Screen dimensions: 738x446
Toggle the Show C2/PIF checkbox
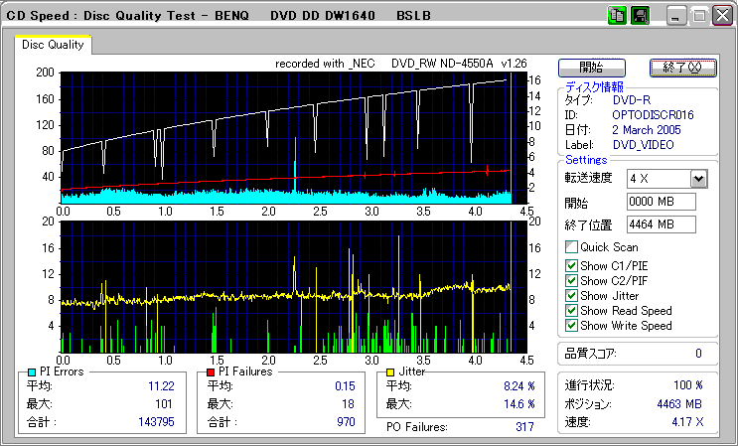point(570,280)
